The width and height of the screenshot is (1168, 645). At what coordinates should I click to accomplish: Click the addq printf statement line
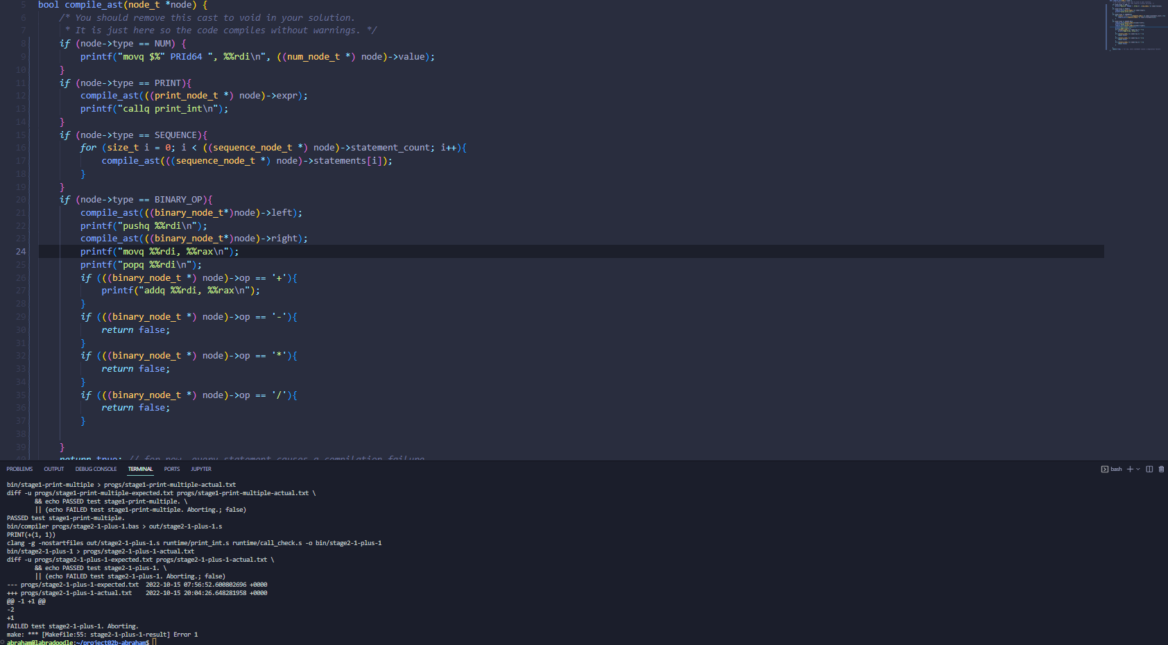pyautogui.click(x=180, y=291)
